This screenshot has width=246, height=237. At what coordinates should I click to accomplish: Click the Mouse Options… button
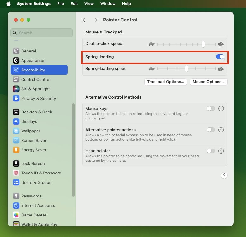point(208,82)
